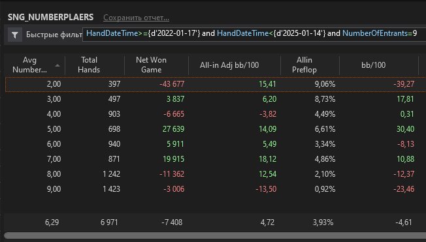Screen dimensions: 426x242
Task: Select the row with 1 242 hands
Action: tap(216, 174)
